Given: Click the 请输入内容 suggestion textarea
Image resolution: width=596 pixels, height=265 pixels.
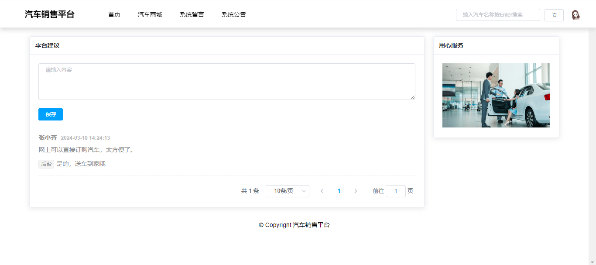Looking at the screenshot, I should click(x=227, y=82).
